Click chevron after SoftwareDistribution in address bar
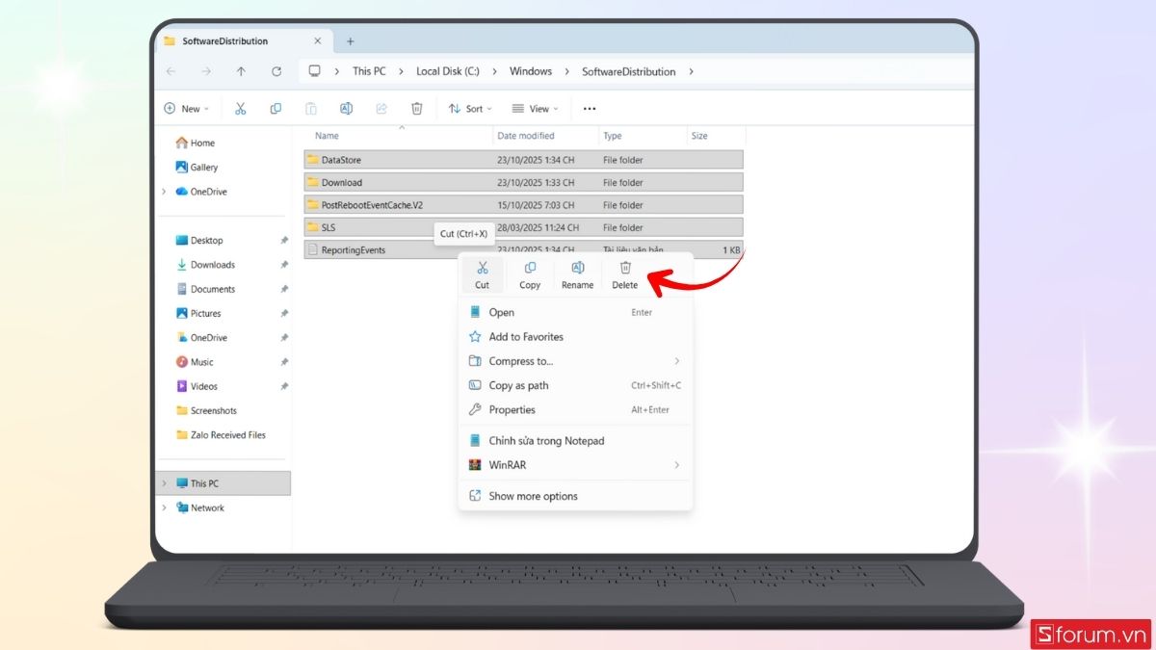 [692, 71]
